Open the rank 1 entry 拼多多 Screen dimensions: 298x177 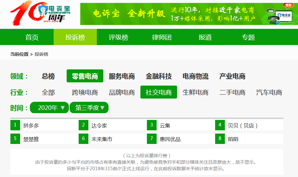pyautogui.click(x=31, y=125)
